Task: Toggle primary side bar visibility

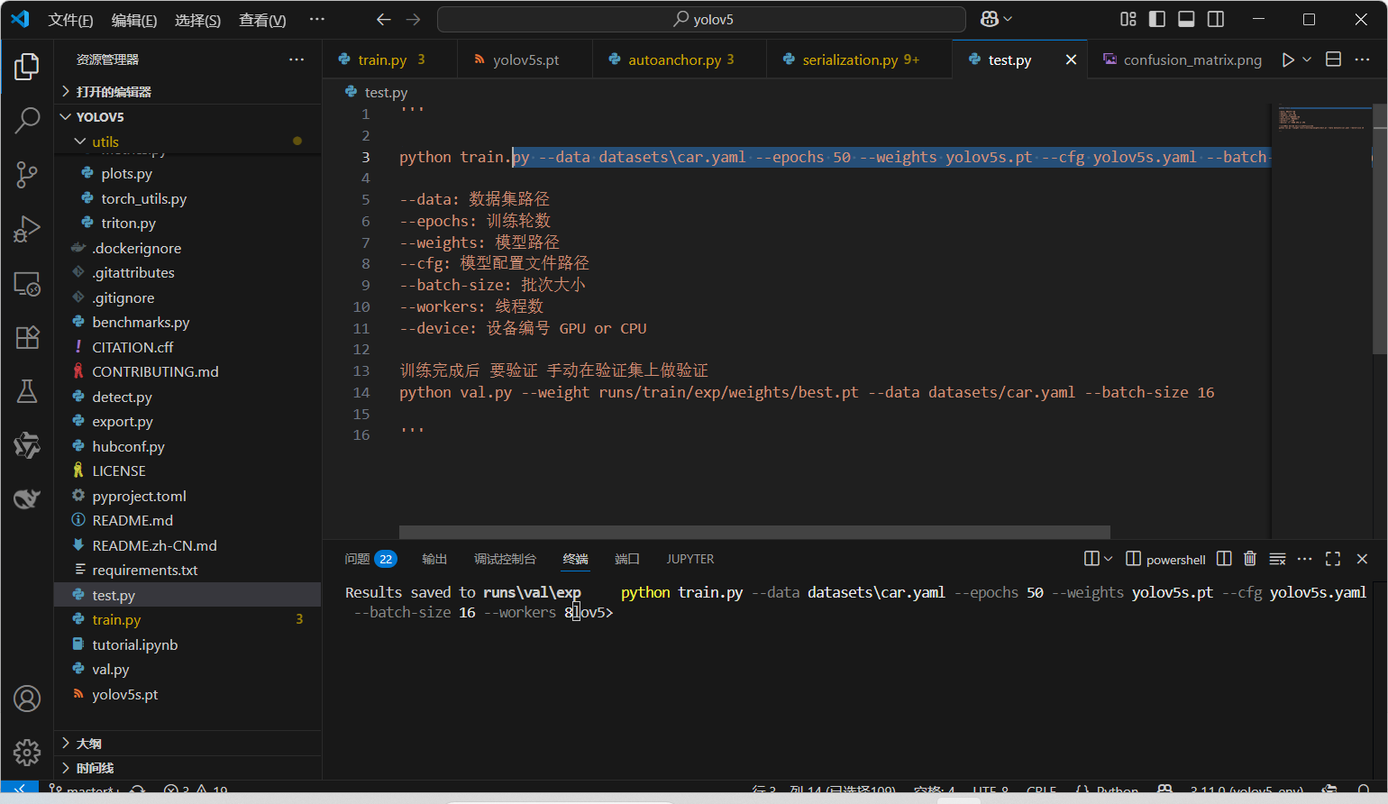Action: [1157, 19]
